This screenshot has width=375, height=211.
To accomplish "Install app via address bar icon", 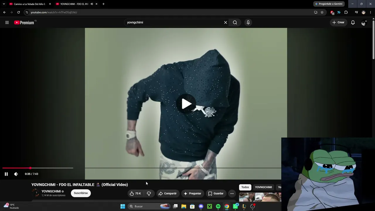I will point(316,12).
